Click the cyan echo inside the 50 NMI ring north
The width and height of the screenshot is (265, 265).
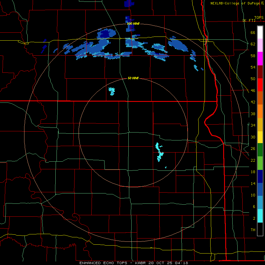(112, 91)
